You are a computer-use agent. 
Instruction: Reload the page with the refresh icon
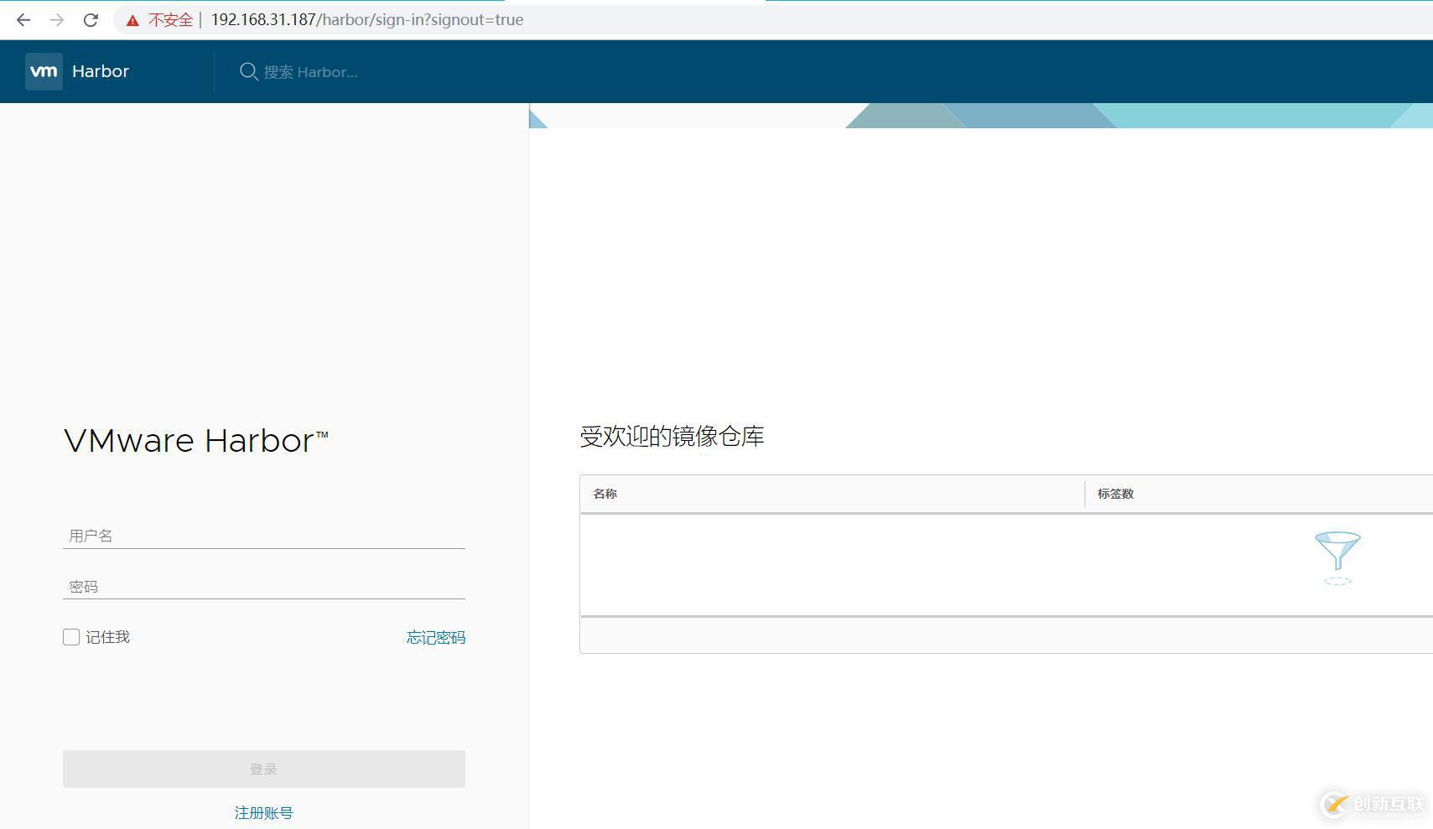pos(90,19)
